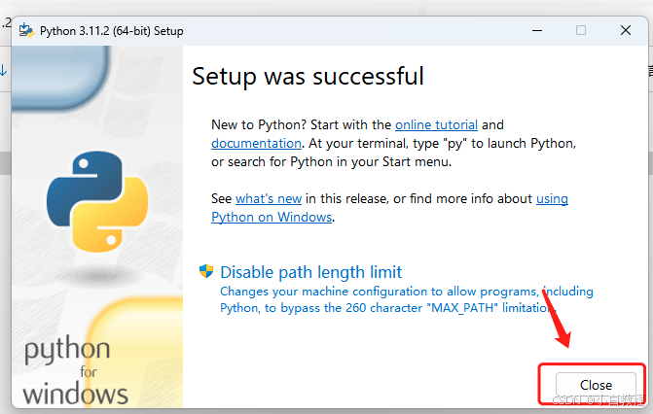
Task: Click the blue down arrow behind the dialog
Action: click(4, 69)
